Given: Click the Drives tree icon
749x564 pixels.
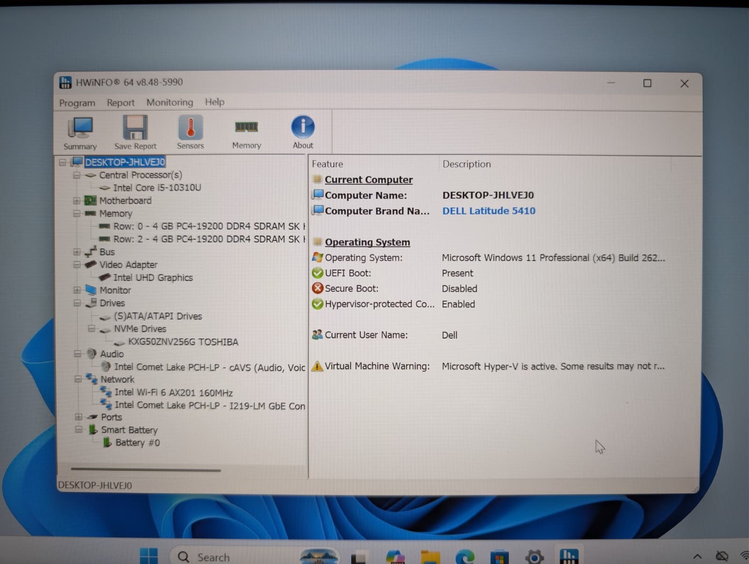Looking at the screenshot, I should (x=91, y=303).
